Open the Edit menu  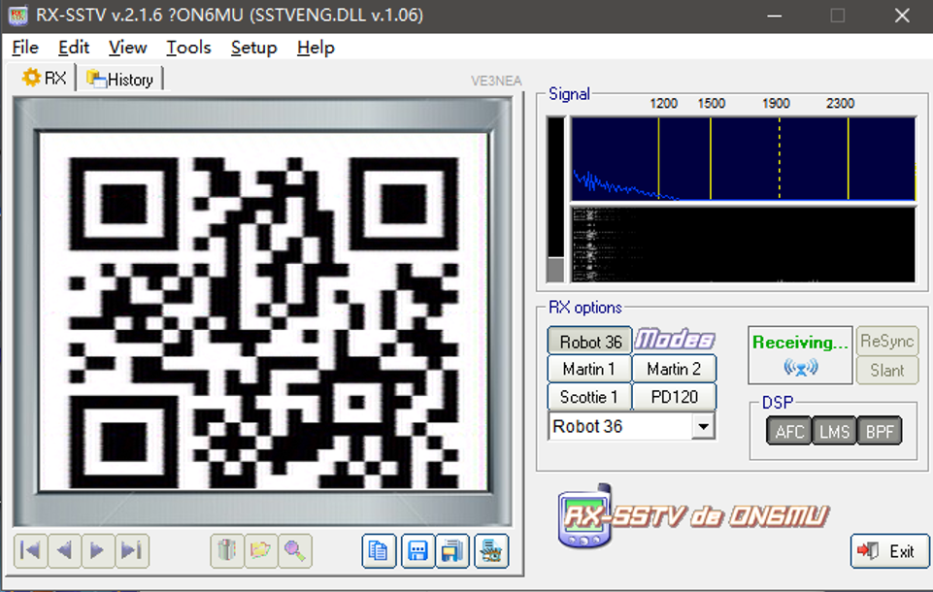coord(74,48)
